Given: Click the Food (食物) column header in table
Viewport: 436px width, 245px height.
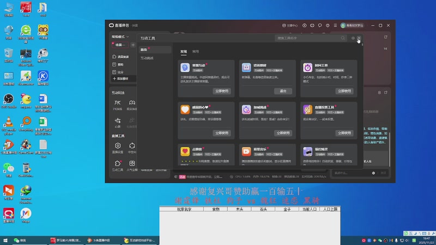Looking at the screenshot, I should tap(215, 209).
